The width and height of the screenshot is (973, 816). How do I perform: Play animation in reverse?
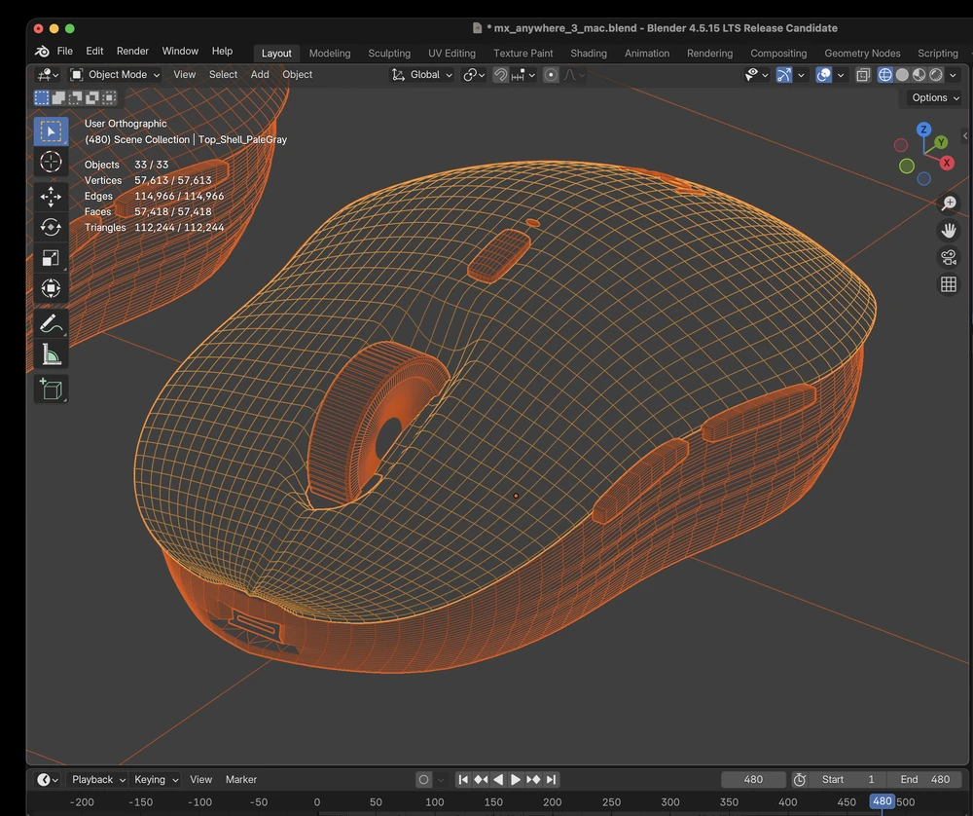(x=498, y=779)
